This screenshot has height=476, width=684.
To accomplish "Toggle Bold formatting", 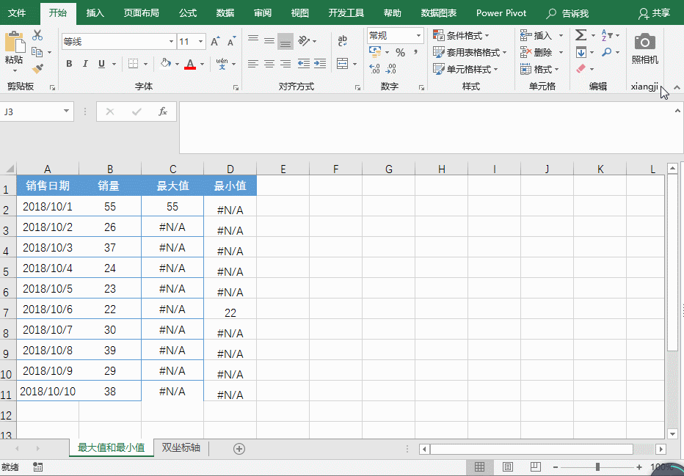I will tap(68, 62).
